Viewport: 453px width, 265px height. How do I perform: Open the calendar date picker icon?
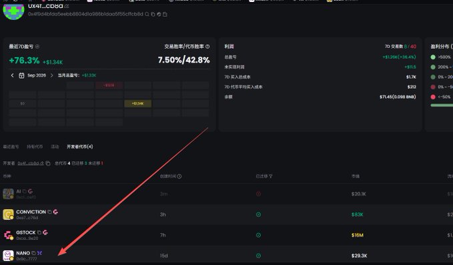tap(21, 75)
